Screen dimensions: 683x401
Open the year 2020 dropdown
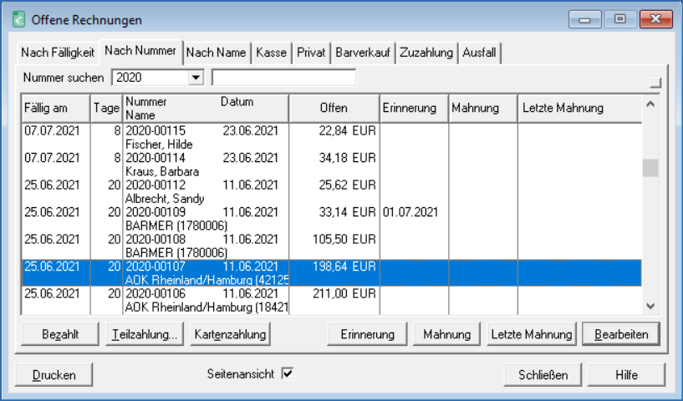196,78
